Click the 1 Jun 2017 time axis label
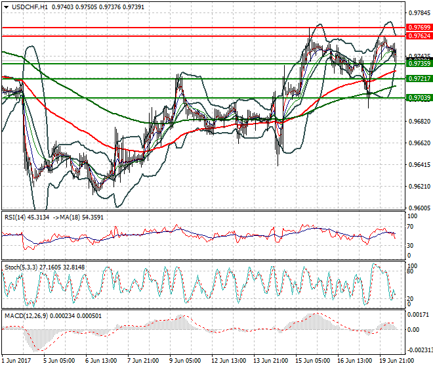The image size is (433, 368). pos(16,361)
